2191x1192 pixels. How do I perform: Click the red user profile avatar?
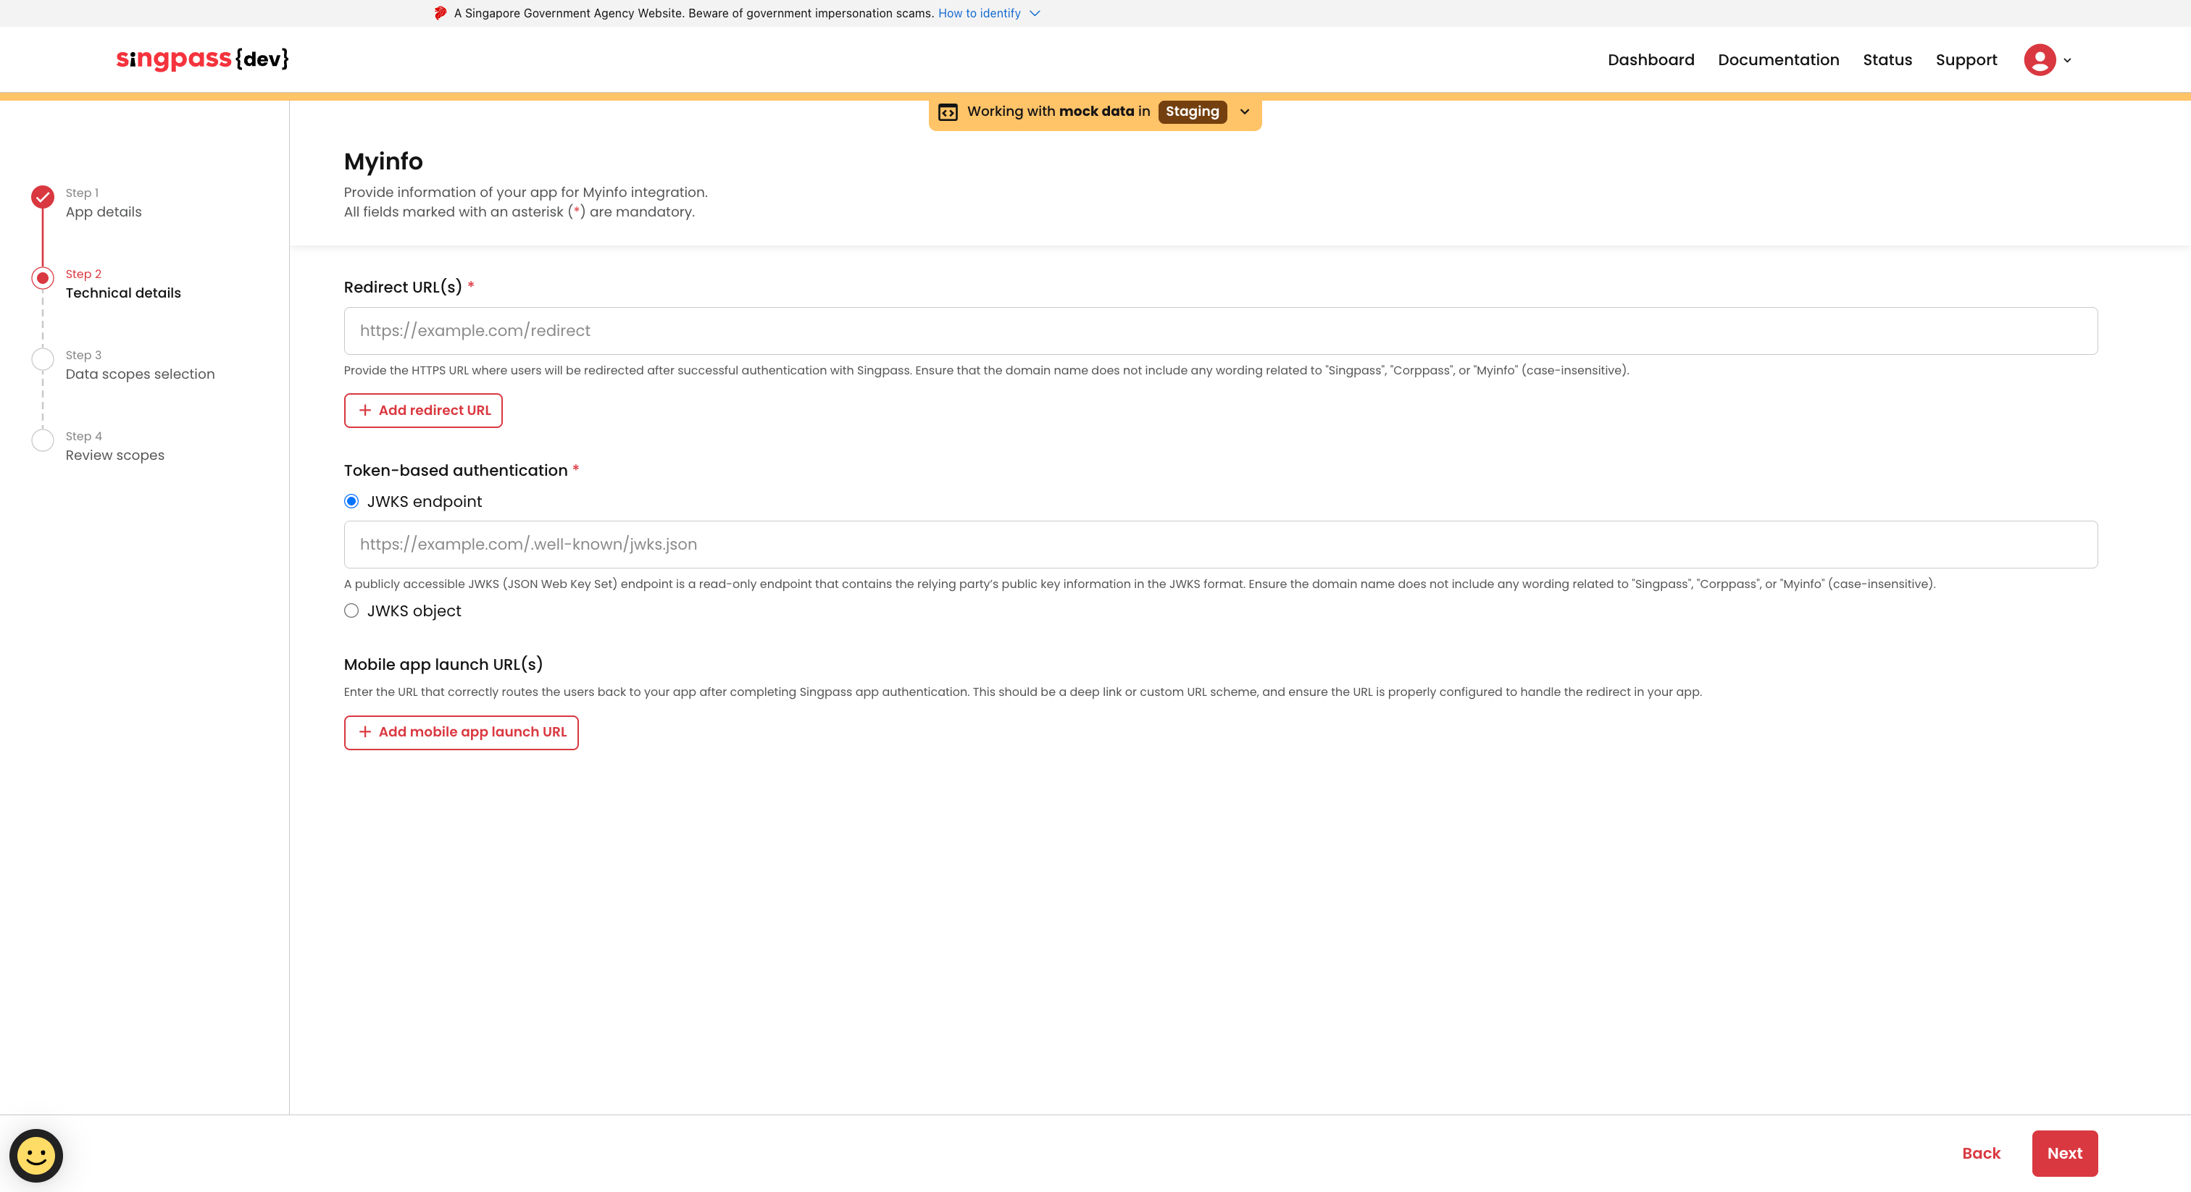click(x=2039, y=59)
